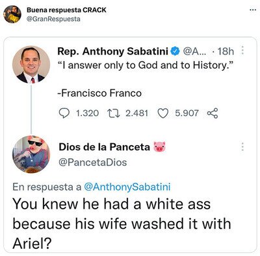Click the share icon on Sabatini's tweet
The image size is (260, 256).
tap(213, 113)
